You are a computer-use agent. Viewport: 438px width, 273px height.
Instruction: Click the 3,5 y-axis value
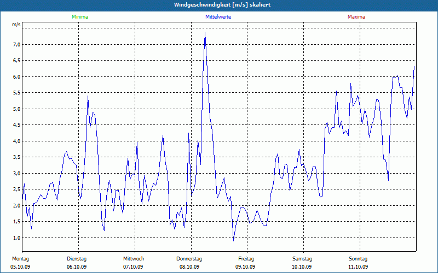(x=16, y=157)
